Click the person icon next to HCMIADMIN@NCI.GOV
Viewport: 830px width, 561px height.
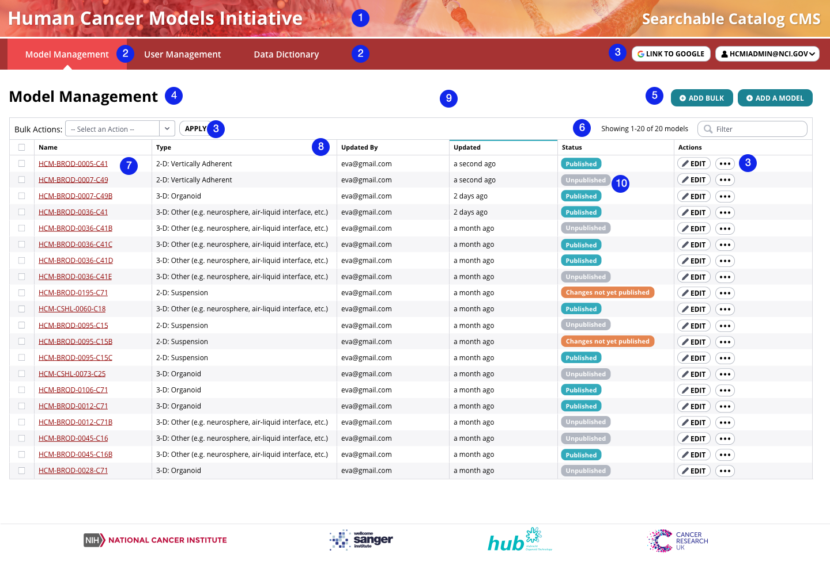tap(724, 54)
